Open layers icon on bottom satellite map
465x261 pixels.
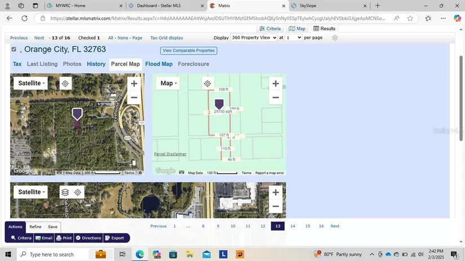[x=65, y=192]
